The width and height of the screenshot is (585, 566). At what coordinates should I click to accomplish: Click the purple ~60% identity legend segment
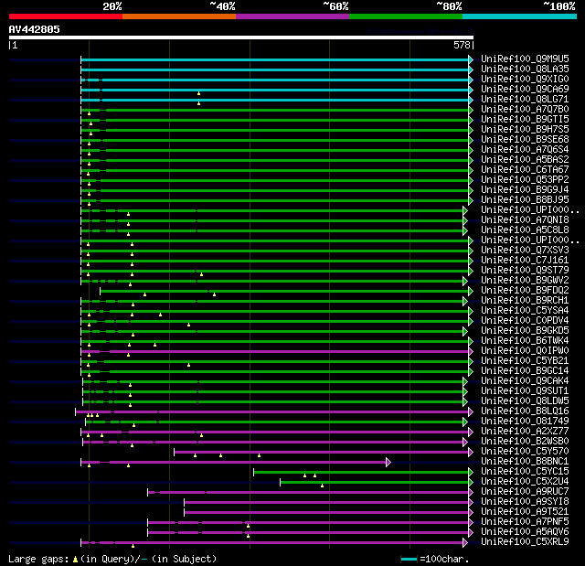292,16
